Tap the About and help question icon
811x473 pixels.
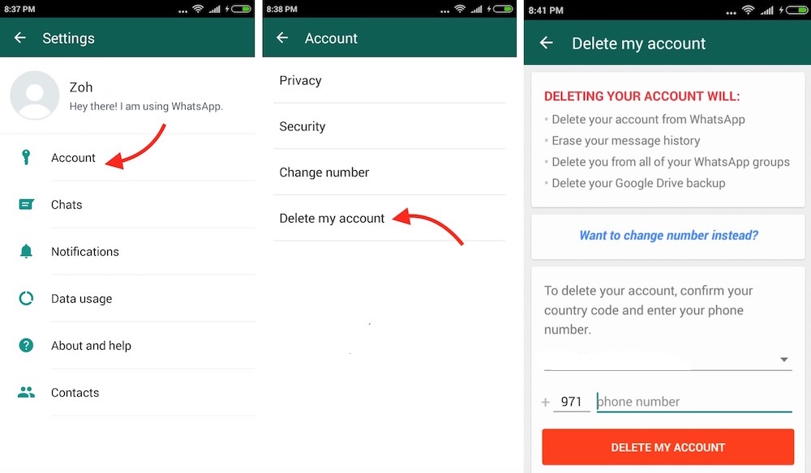click(x=26, y=346)
